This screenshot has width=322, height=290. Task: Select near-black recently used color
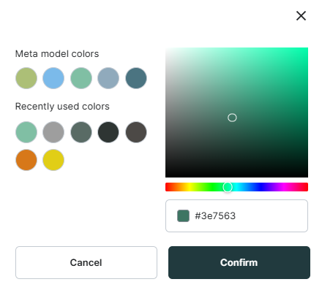click(x=108, y=132)
